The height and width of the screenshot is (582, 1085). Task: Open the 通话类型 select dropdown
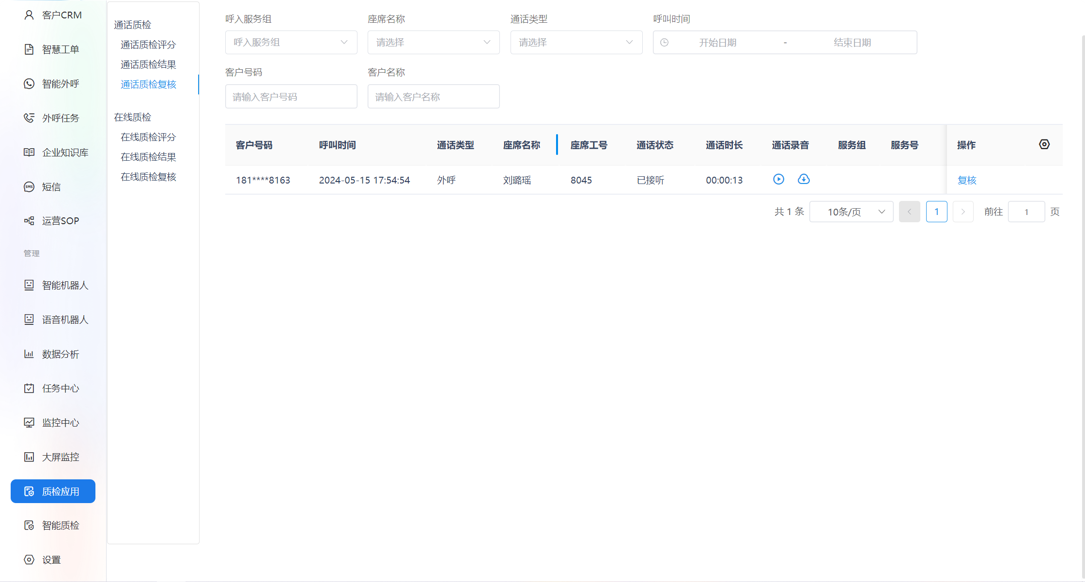(576, 43)
